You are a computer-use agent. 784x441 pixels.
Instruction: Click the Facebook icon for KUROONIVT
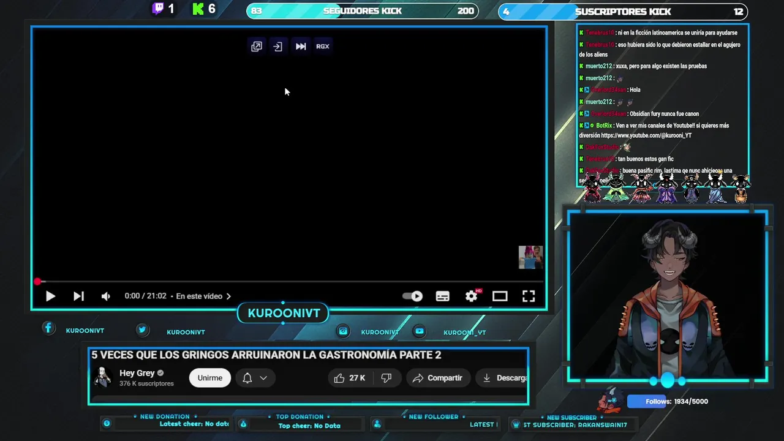point(48,328)
